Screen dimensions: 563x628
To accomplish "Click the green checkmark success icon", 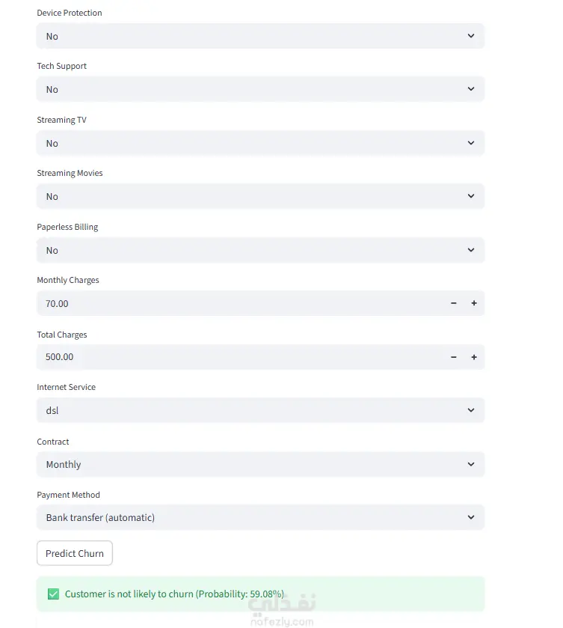I will tap(53, 594).
